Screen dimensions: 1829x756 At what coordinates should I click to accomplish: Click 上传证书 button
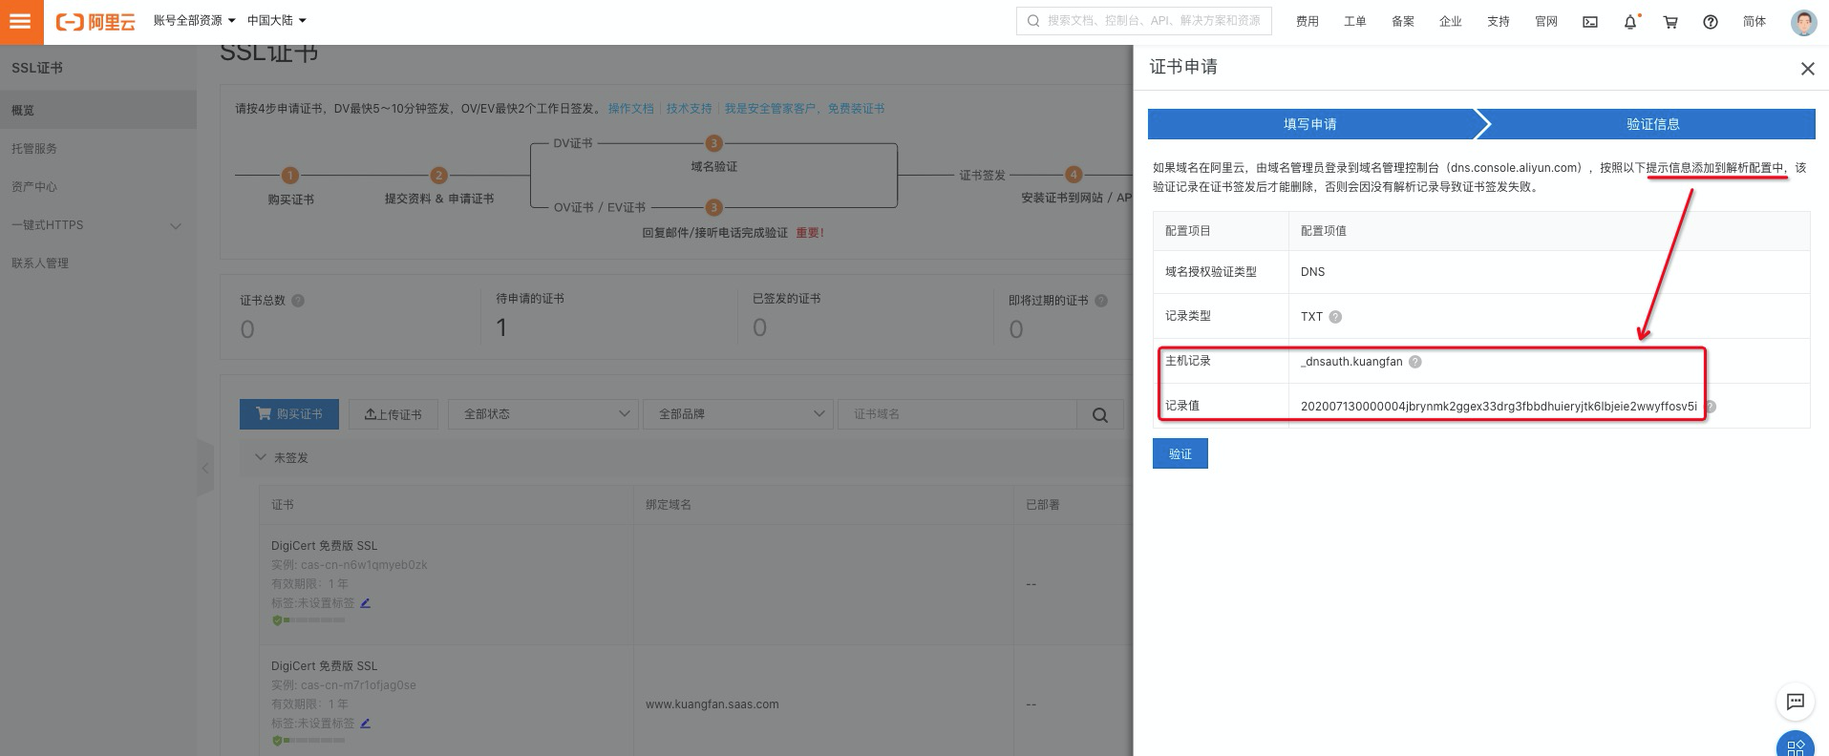click(x=393, y=414)
